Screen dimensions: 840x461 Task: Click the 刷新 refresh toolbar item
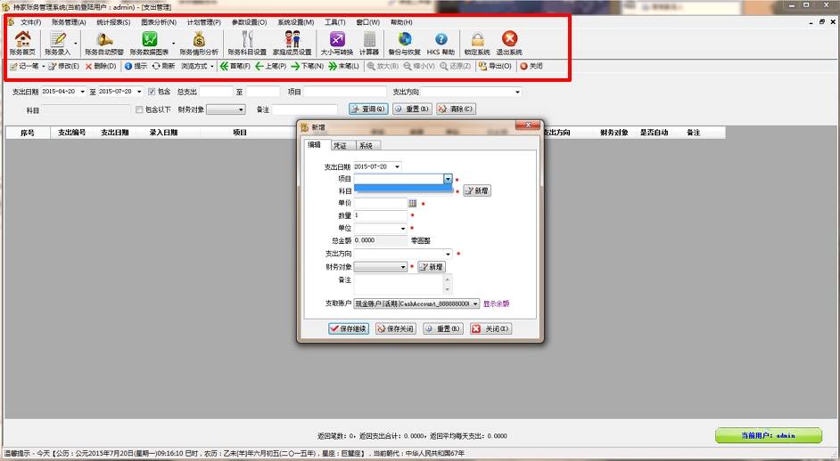click(x=164, y=67)
